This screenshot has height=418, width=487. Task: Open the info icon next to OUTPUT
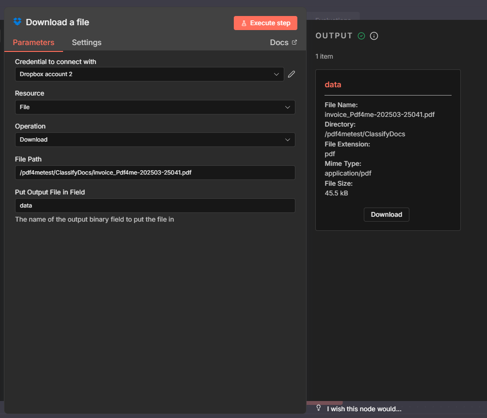click(x=374, y=36)
